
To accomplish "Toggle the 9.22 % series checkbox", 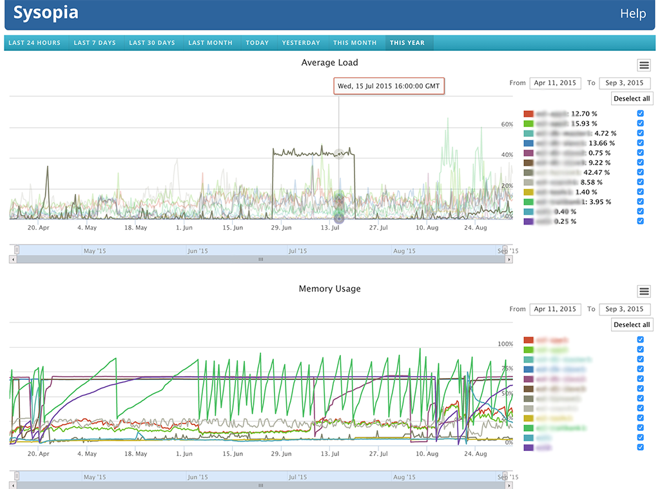I will 640,162.
